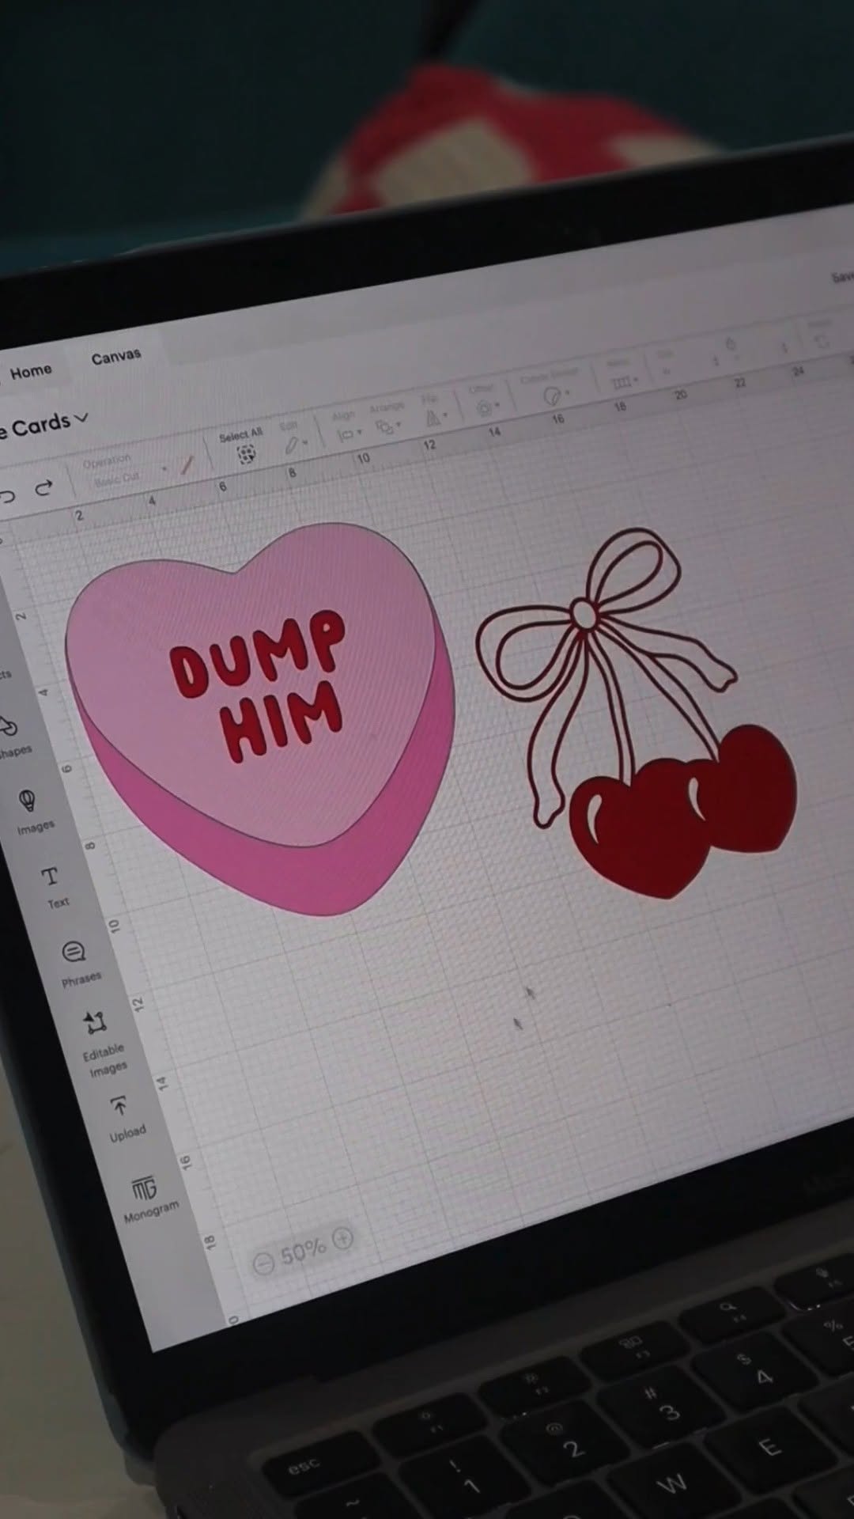Zoom out with the minus button
This screenshot has height=1519, width=854.
coord(263,1262)
